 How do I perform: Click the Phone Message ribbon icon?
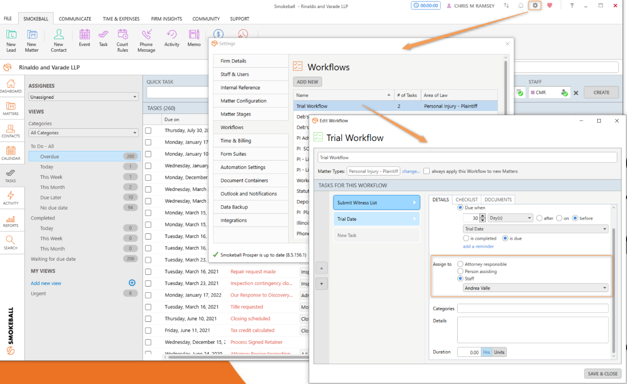click(147, 41)
